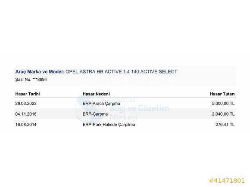The height and width of the screenshot is (187, 250).
Task: Click the ERP-Araca Çarpma damage reason
Action: [101, 104]
